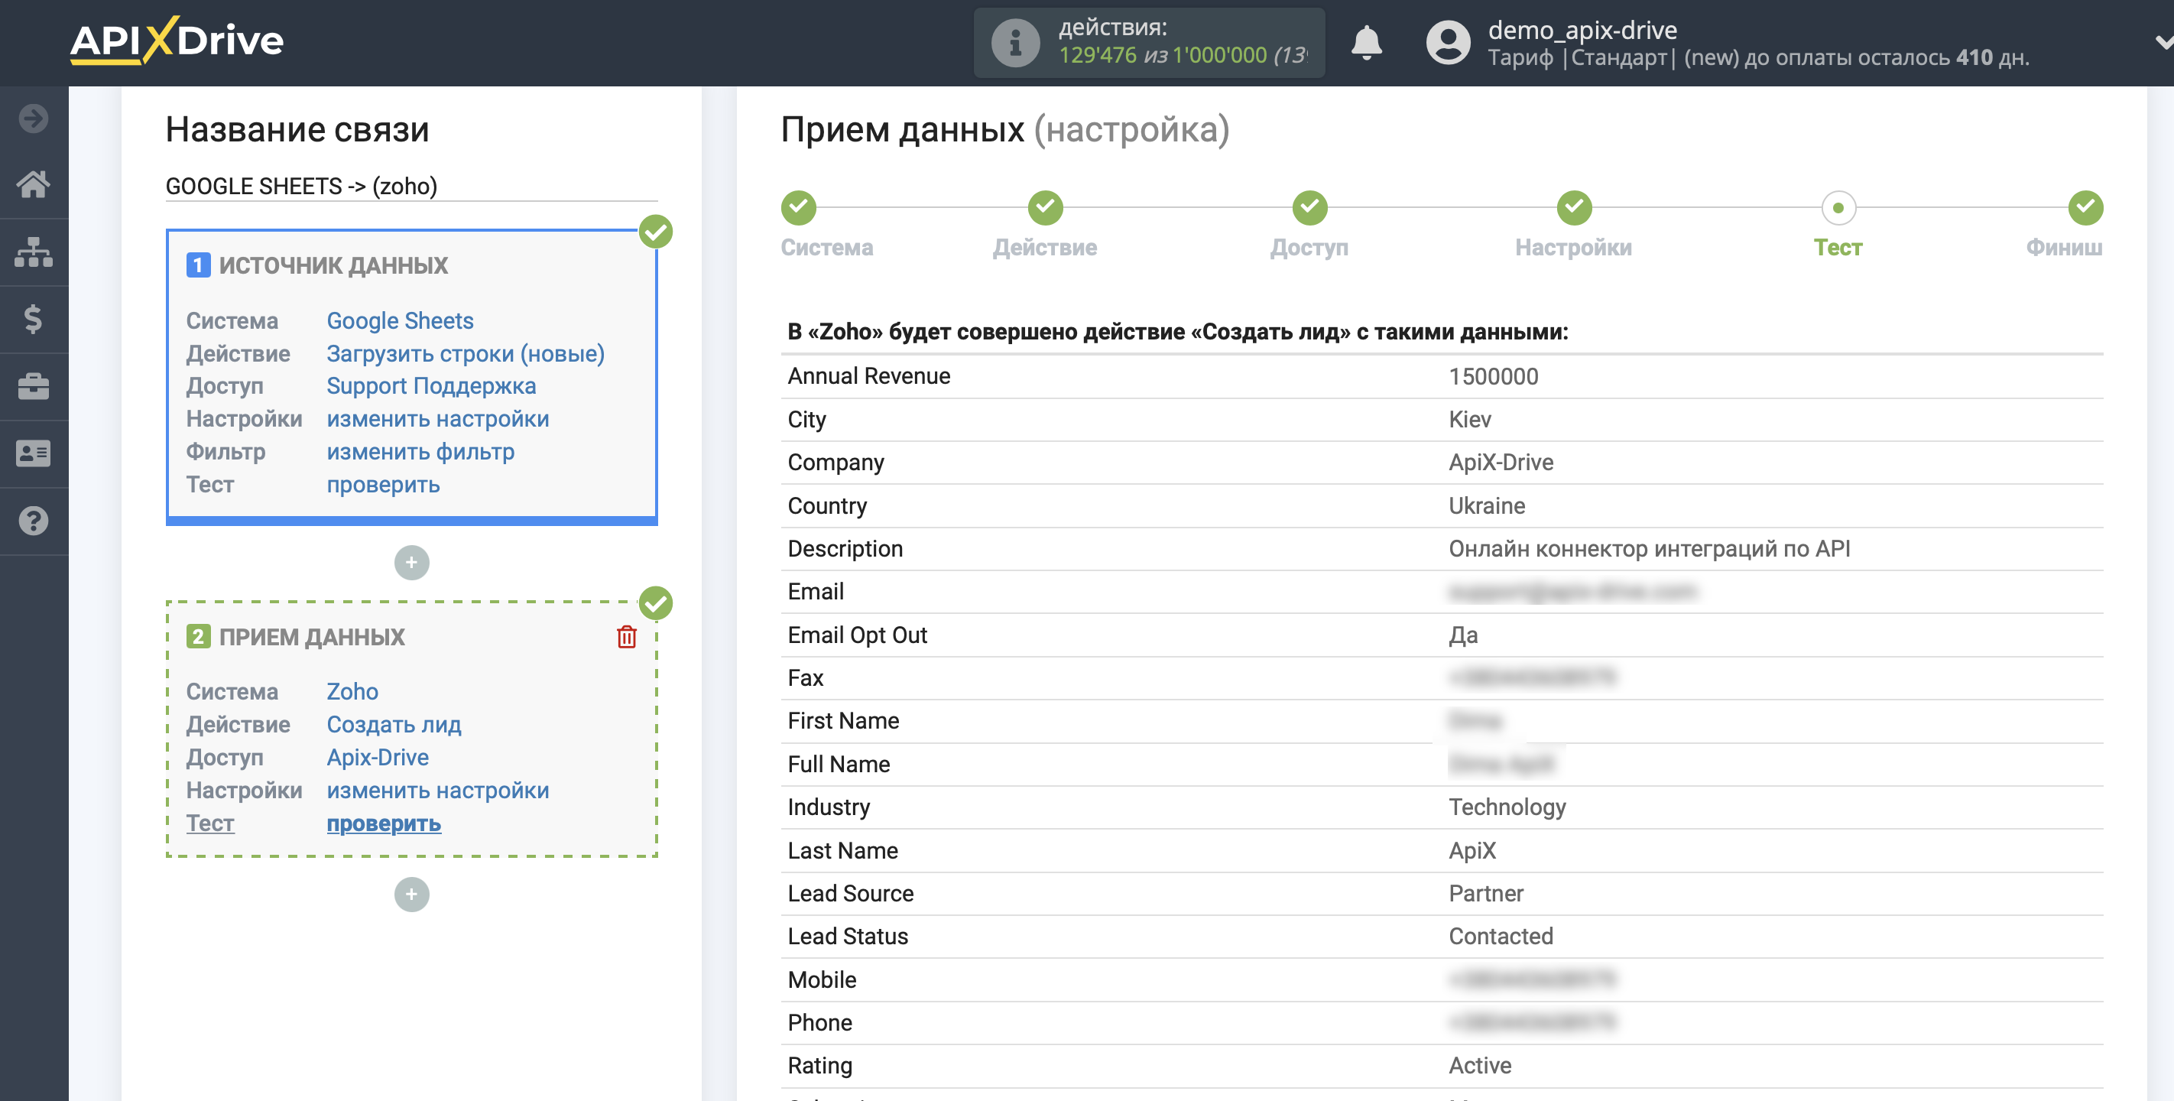2174x1101 pixels.
Task: Go to the Финиш step
Action: pos(2085,208)
